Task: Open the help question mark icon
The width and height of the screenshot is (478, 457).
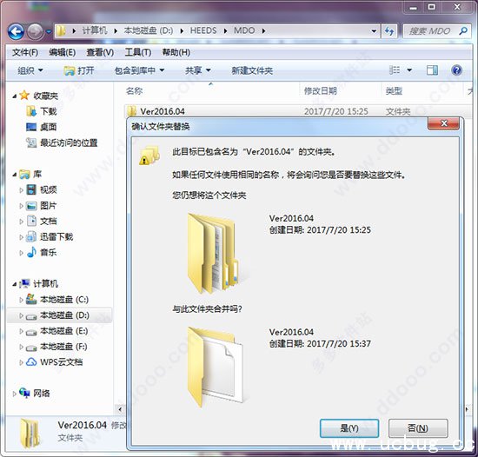Action: click(x=456, y=70)
